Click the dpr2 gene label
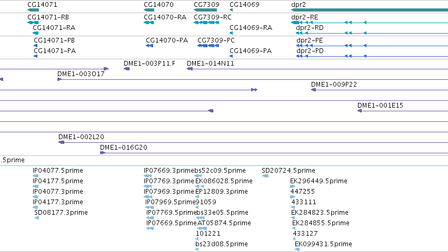The image size is (448, 252). click(298, 5)
